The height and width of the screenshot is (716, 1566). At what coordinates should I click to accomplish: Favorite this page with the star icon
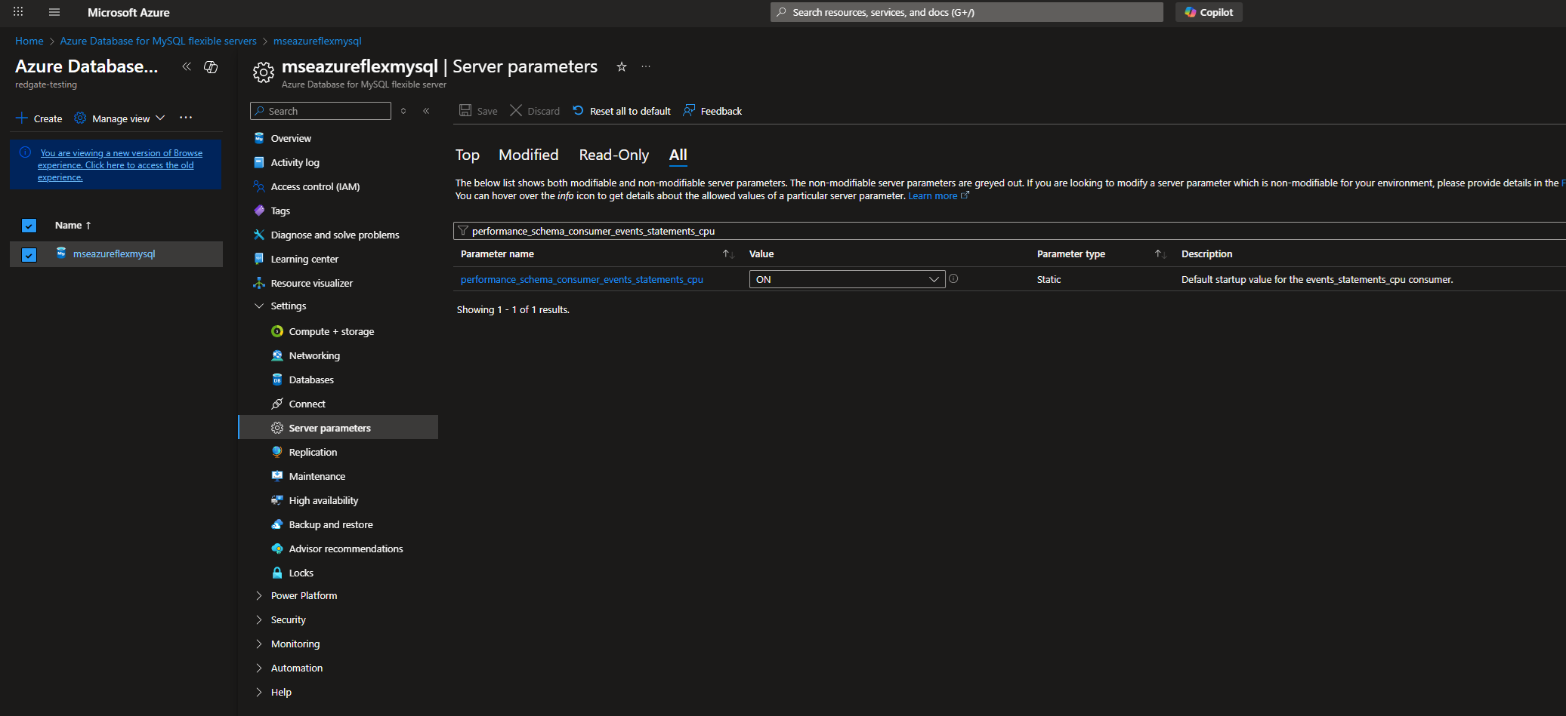pyautogui.click(x=622, y=67)
